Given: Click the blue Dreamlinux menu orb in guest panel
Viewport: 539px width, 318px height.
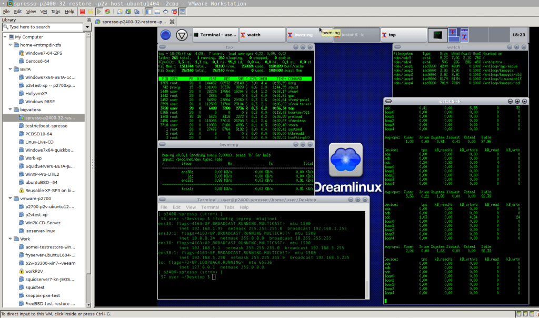Looking at the screenshot, I should point(166,35).
